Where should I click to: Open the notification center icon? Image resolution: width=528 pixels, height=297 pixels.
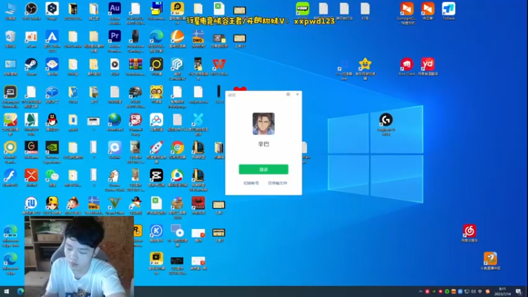[519, 292]
